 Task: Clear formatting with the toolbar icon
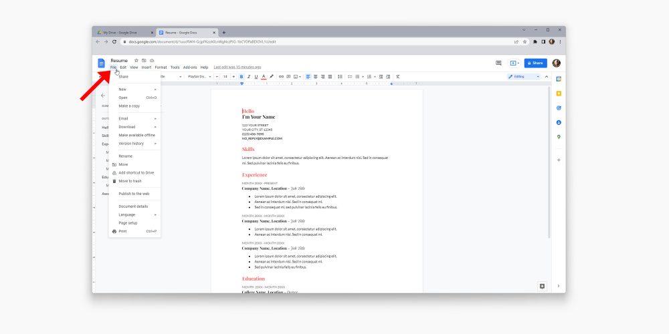click(397, 77)
